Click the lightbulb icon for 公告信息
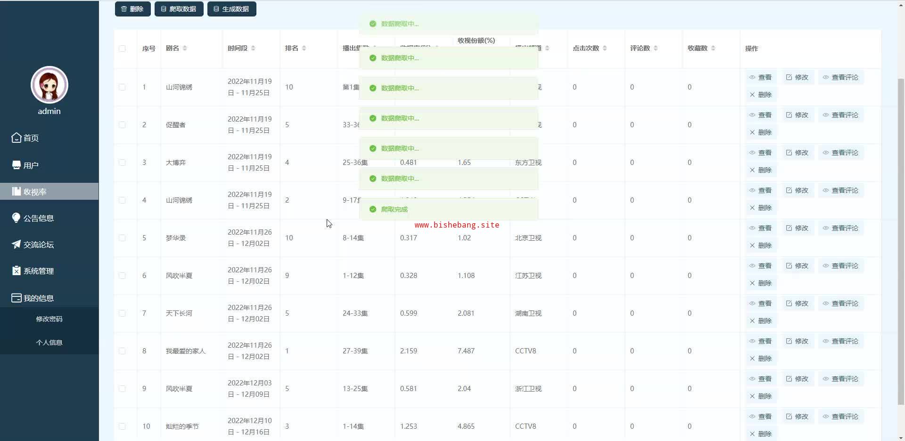This screenshot has height=441, width=905. pyautogui.click(x=16, y=218)
